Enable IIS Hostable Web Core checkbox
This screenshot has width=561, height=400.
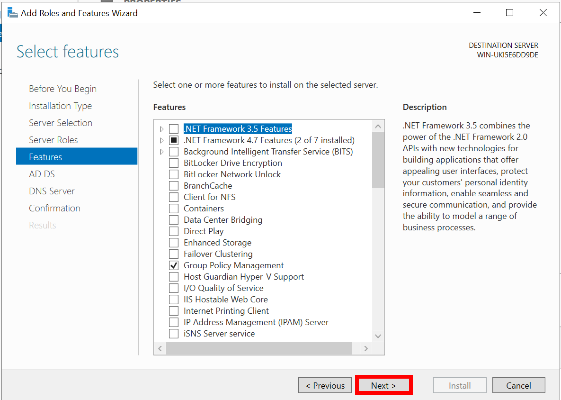click(174, 300)
